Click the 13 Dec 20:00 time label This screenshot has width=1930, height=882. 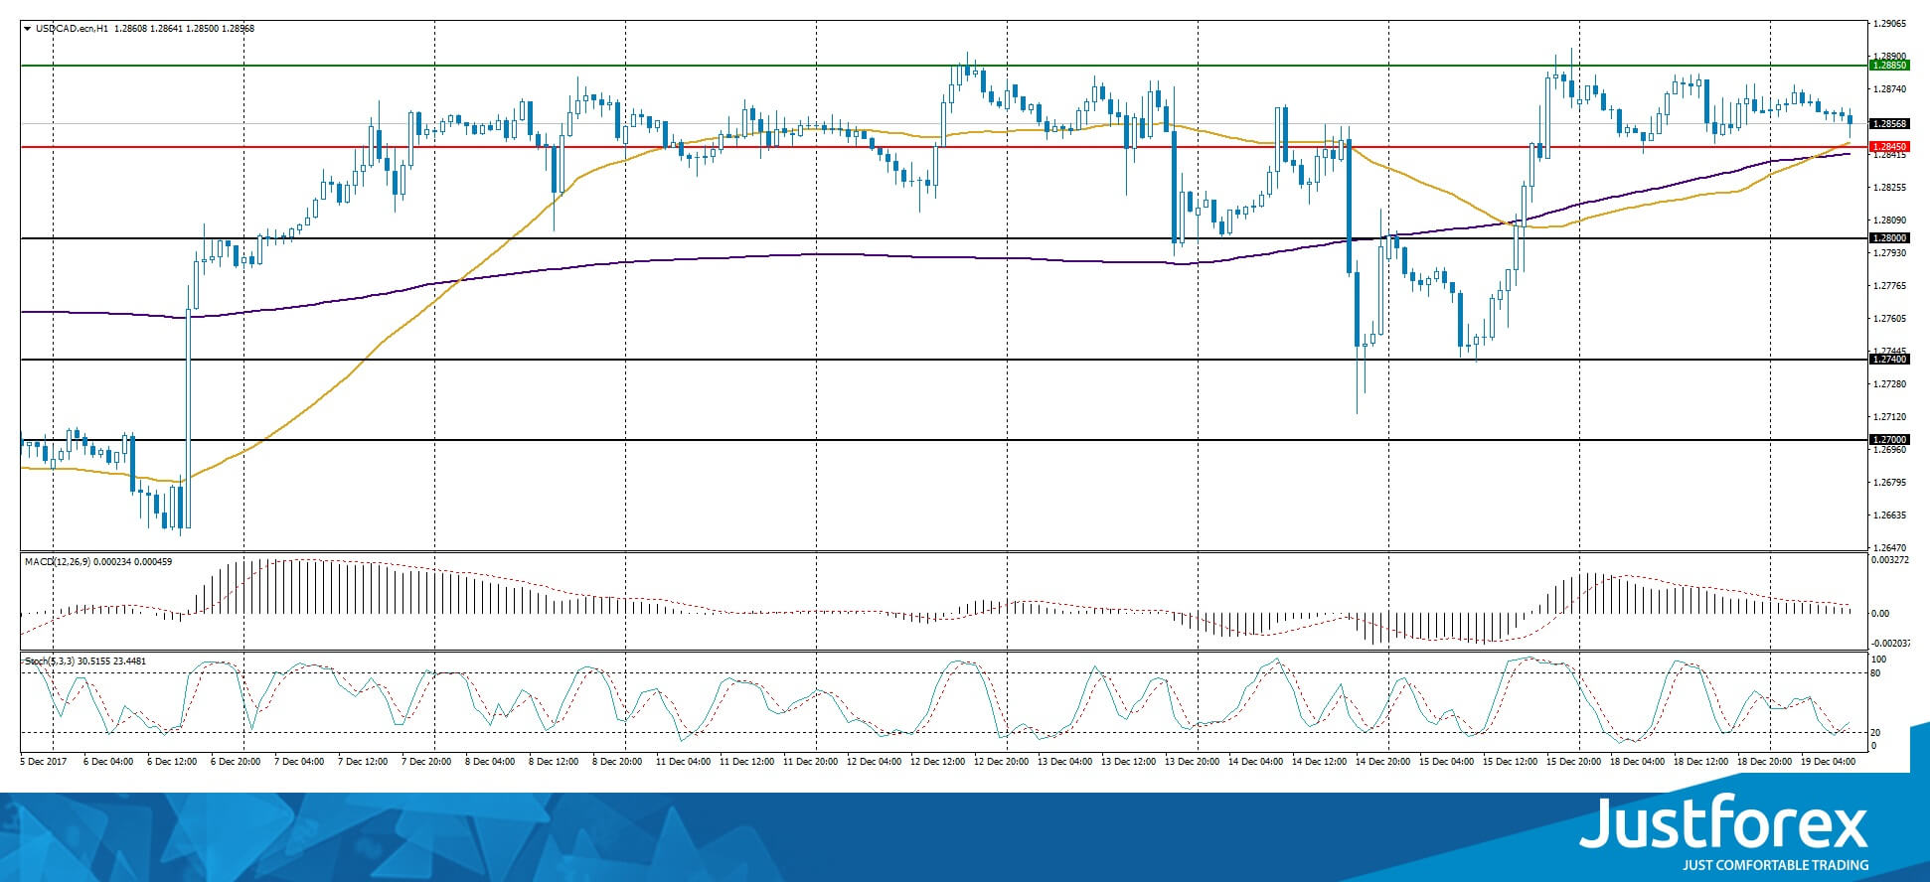(x=1192, y=762)
